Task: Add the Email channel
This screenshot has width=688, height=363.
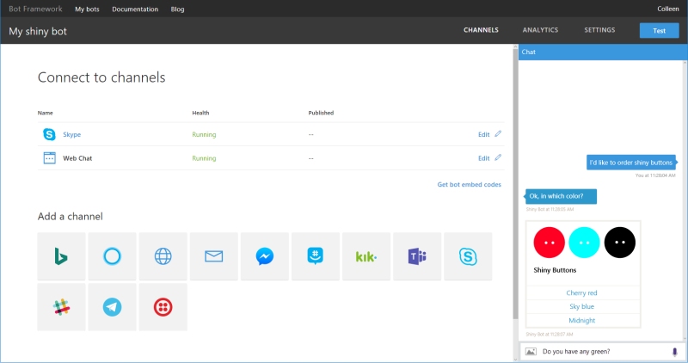Action: tap(214, 256)
